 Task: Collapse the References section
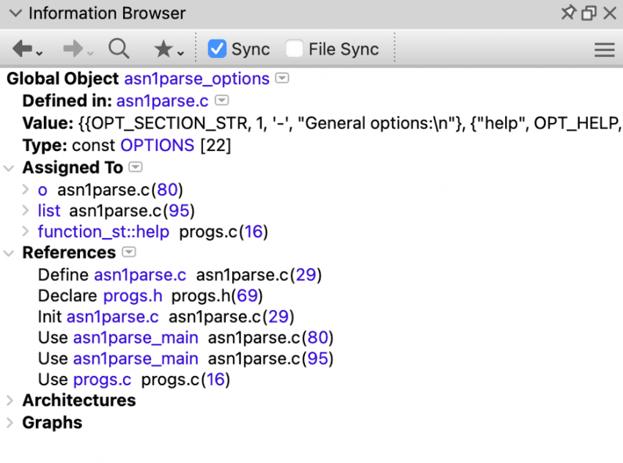(10, 253)
